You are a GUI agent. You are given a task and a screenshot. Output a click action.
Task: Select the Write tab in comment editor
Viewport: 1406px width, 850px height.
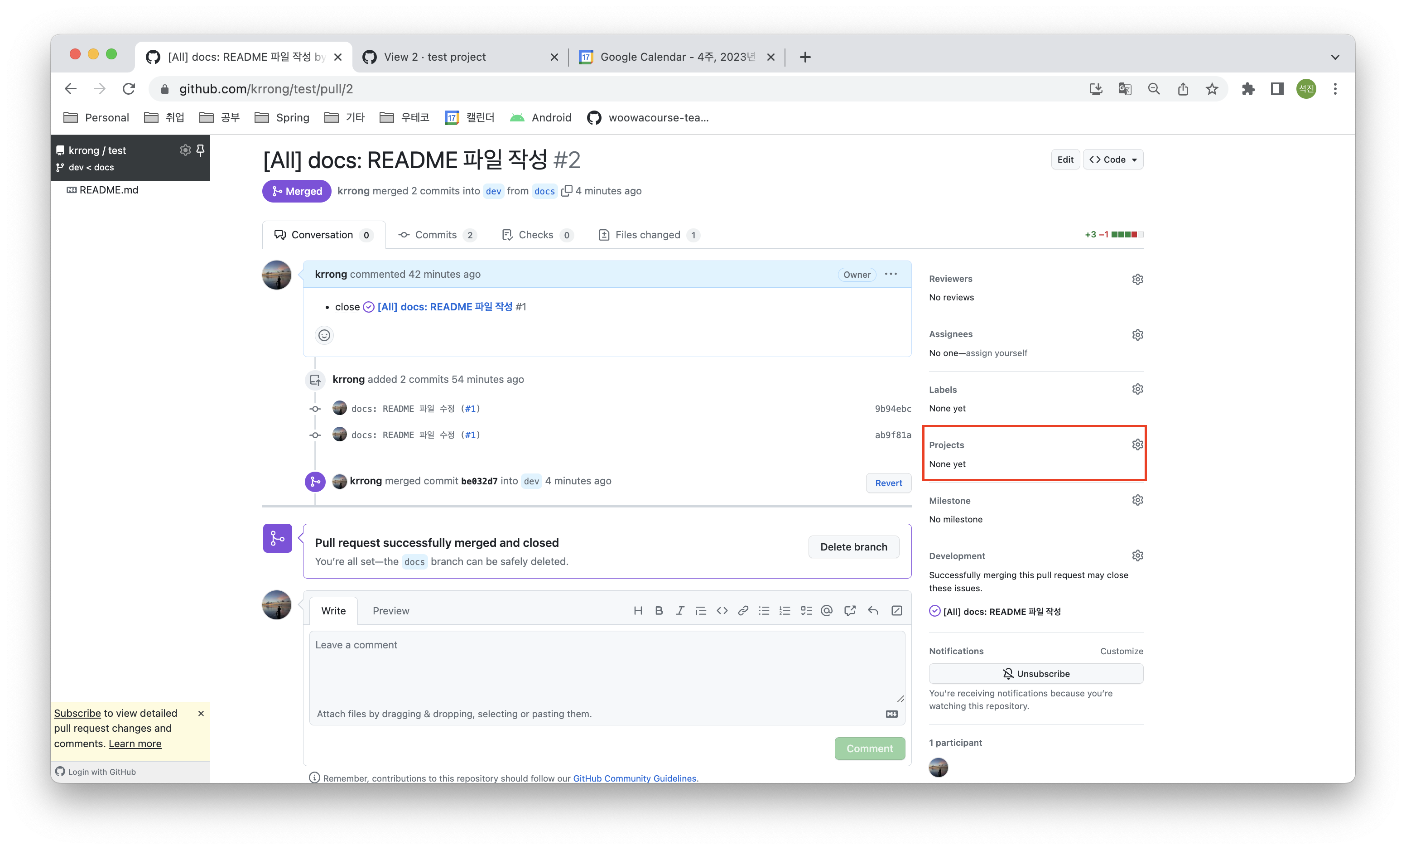coord(333,611)
